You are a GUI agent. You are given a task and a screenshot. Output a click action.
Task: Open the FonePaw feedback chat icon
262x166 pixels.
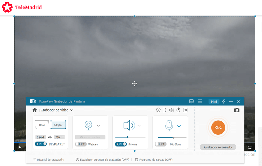(x=191, y=101)
